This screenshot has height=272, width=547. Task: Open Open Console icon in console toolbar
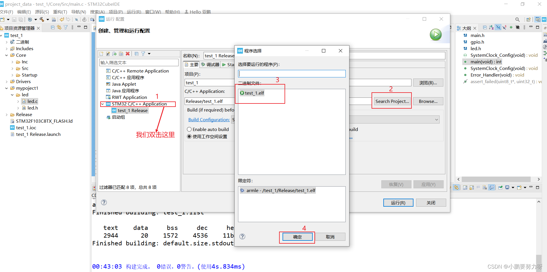tap(519, 187)
